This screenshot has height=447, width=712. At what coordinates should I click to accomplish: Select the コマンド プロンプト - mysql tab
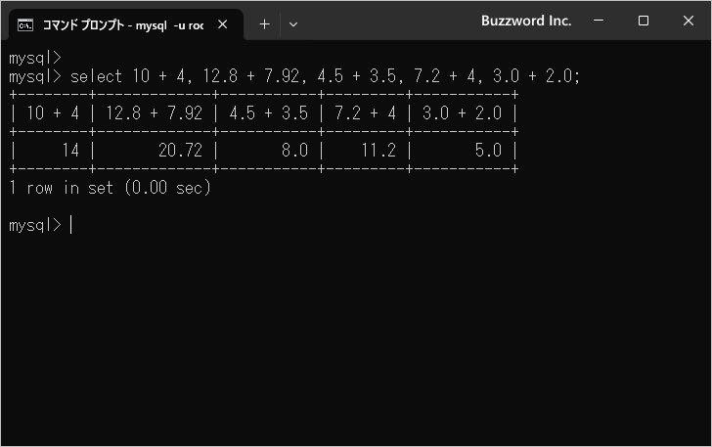click(122, 24)
